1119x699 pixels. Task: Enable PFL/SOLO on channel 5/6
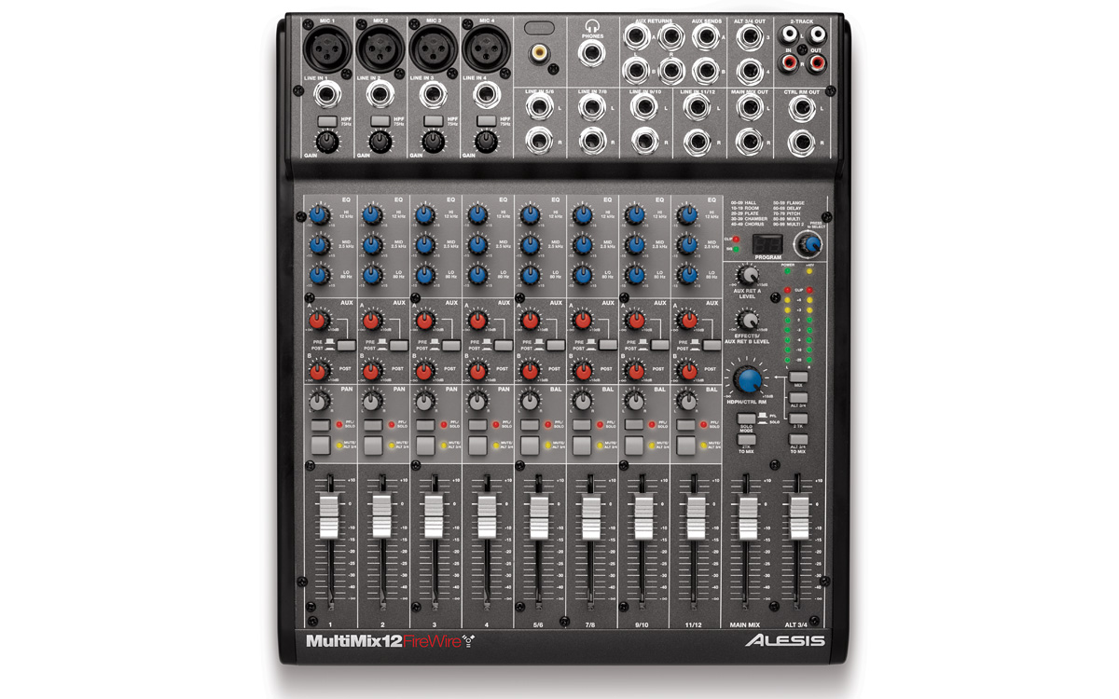click(x=529, y=424)
